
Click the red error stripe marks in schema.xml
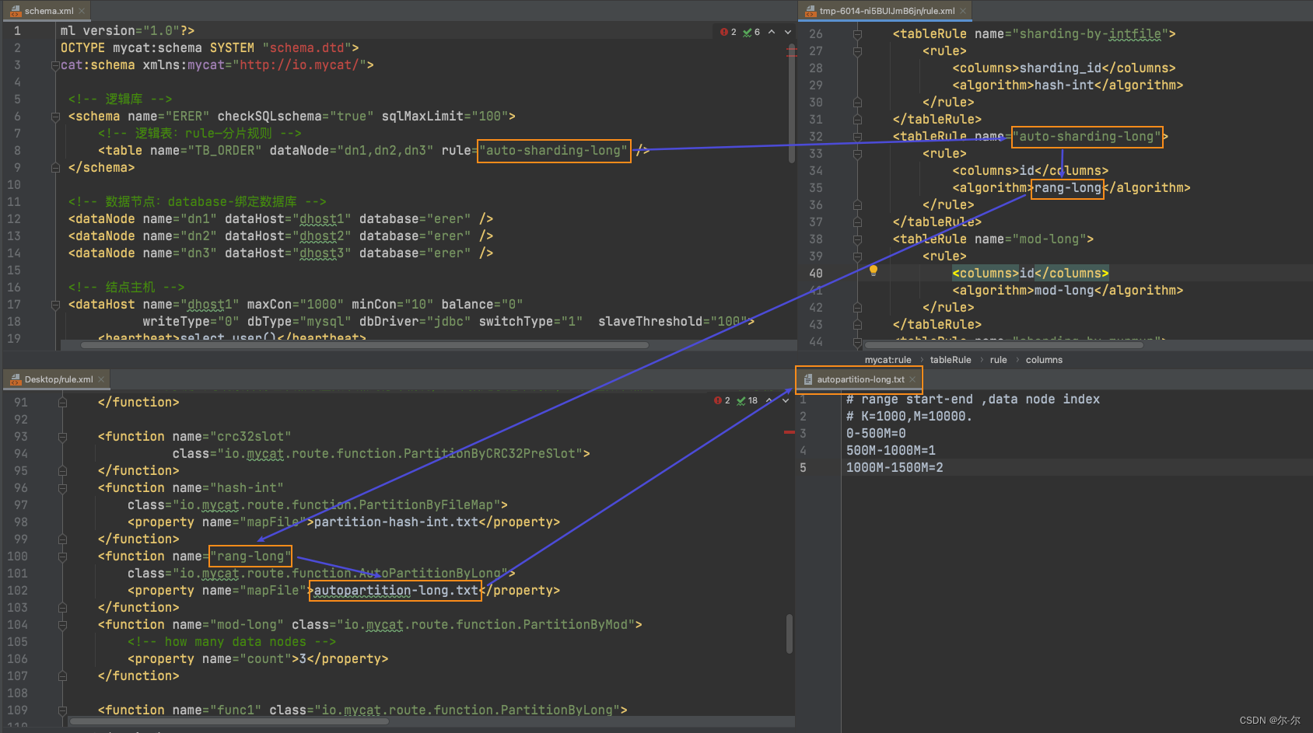(x=792, y=51)
